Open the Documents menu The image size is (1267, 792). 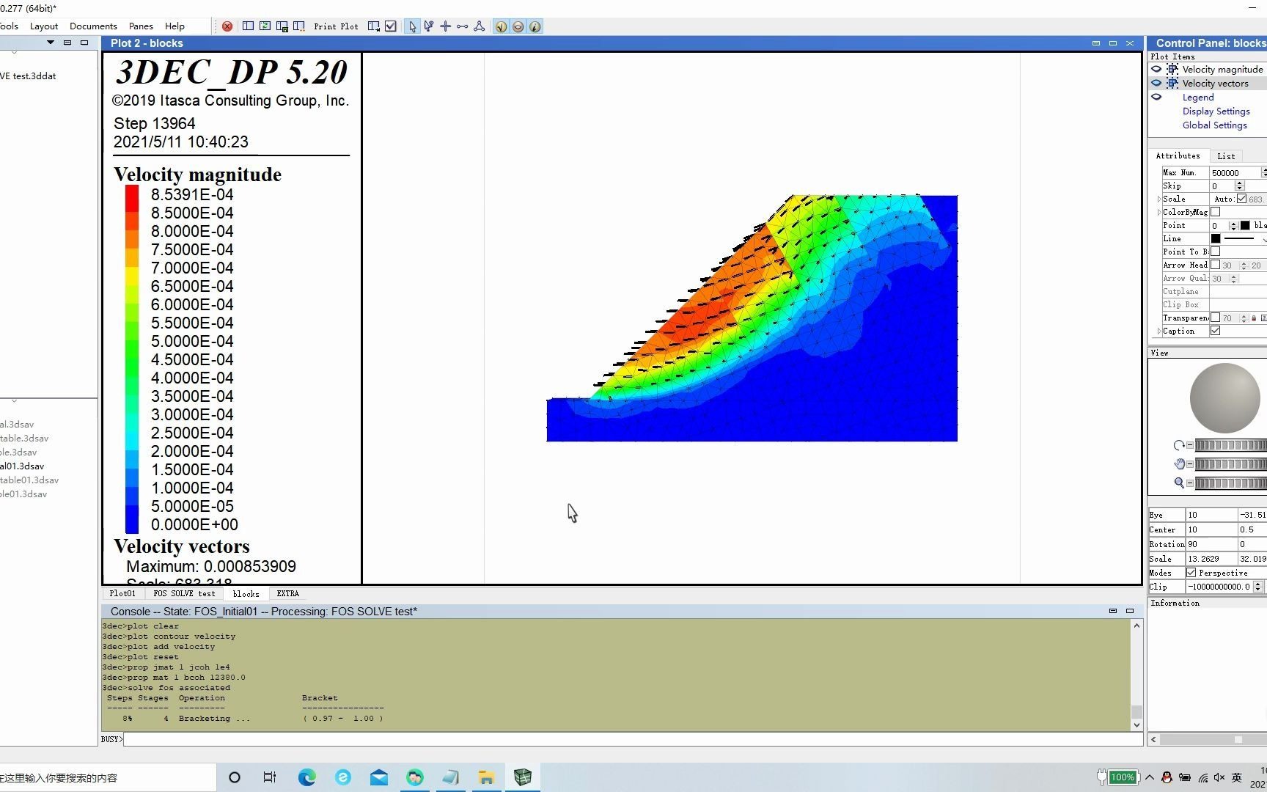93,26
